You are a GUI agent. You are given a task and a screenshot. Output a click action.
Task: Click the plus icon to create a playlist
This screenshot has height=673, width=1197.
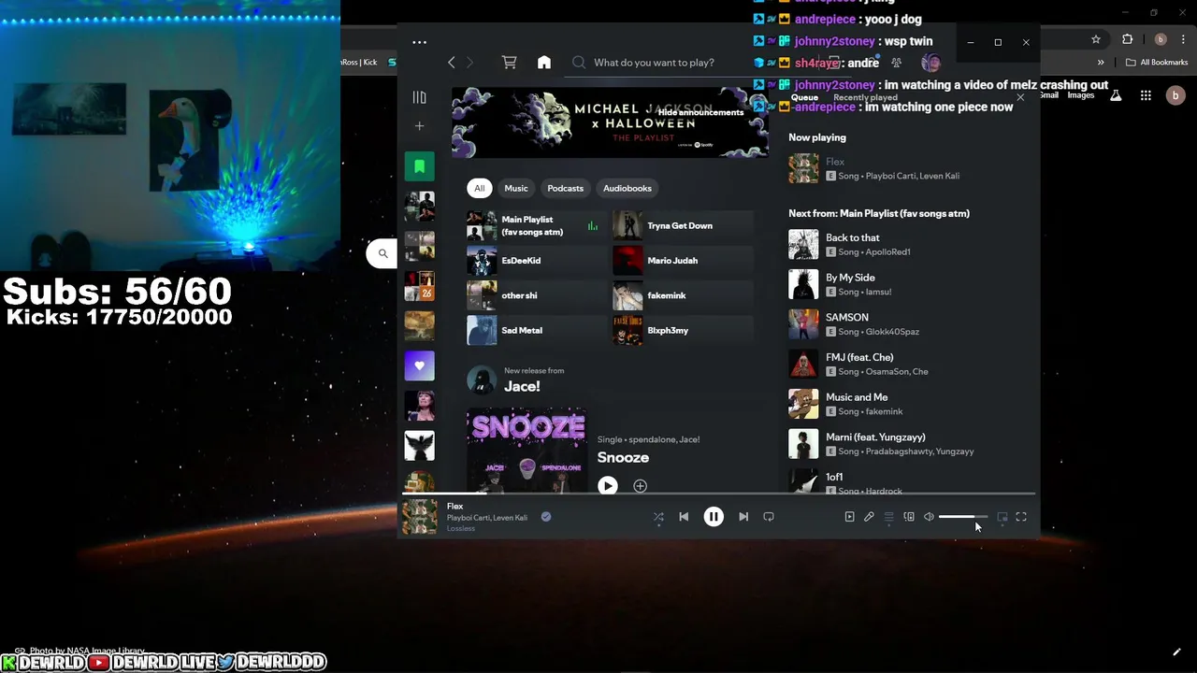tap(419, 126)
